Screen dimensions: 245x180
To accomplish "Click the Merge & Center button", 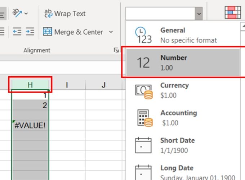I will (x=73, y=32).
